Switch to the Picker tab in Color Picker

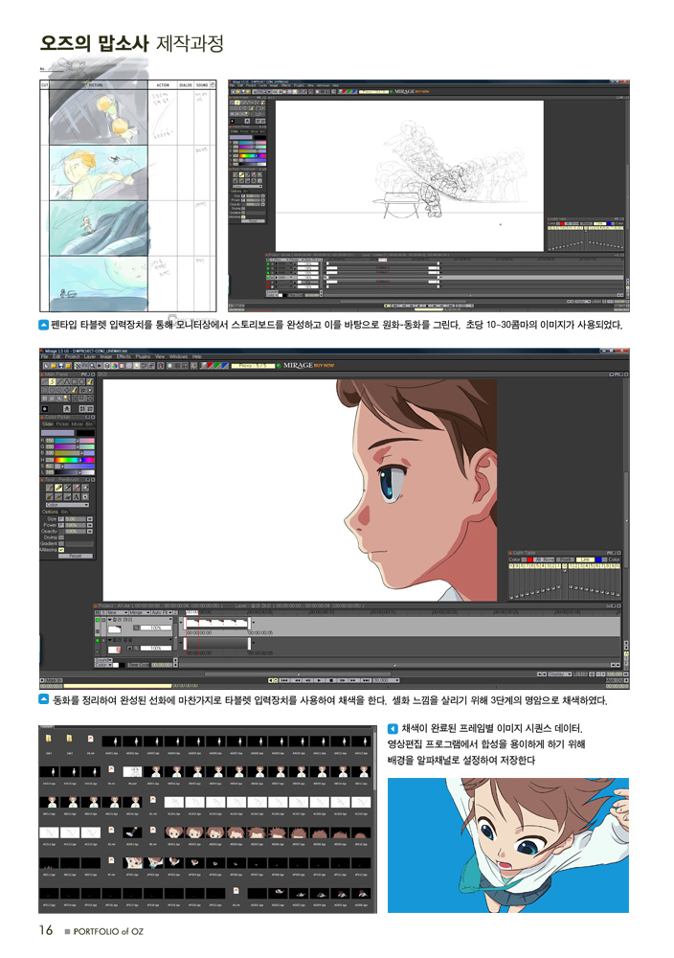(x=62, y=424)
